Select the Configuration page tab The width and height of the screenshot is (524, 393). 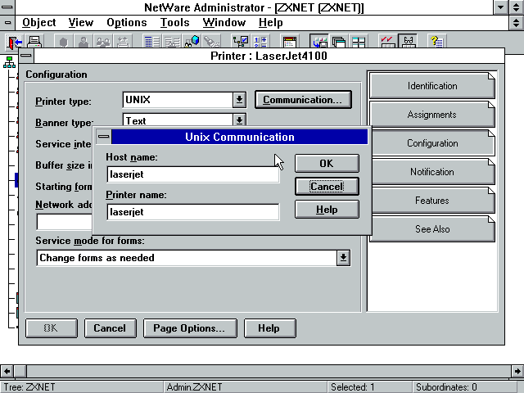point(432,143)
